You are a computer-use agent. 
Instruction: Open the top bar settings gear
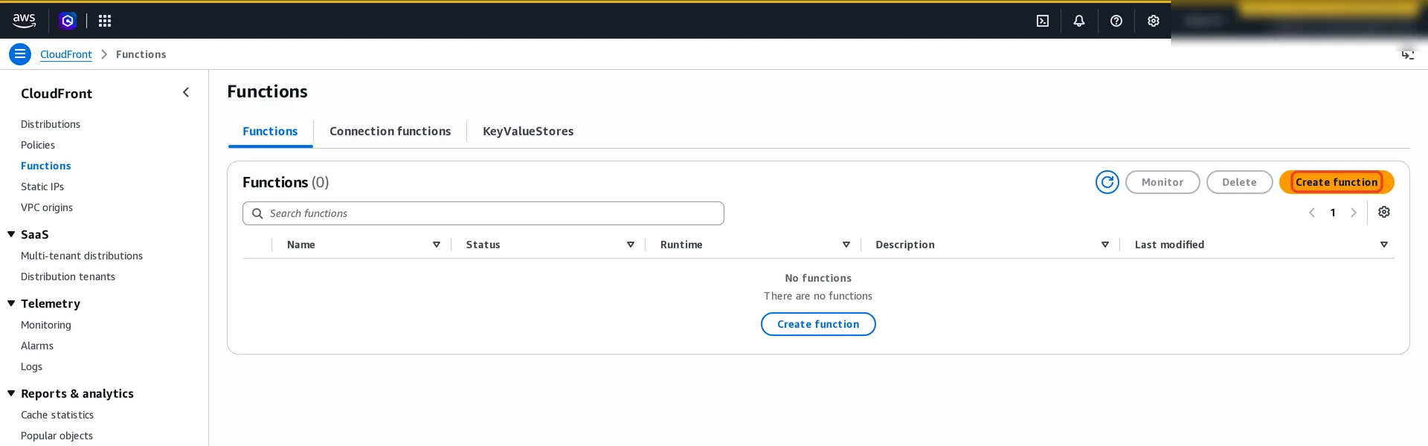[x=1154, y=21]
